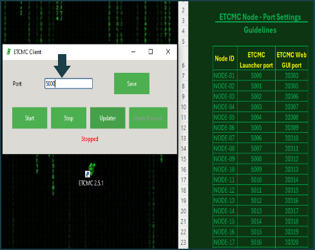Select Web GUI port cell 30308

[x=292, y=117]
